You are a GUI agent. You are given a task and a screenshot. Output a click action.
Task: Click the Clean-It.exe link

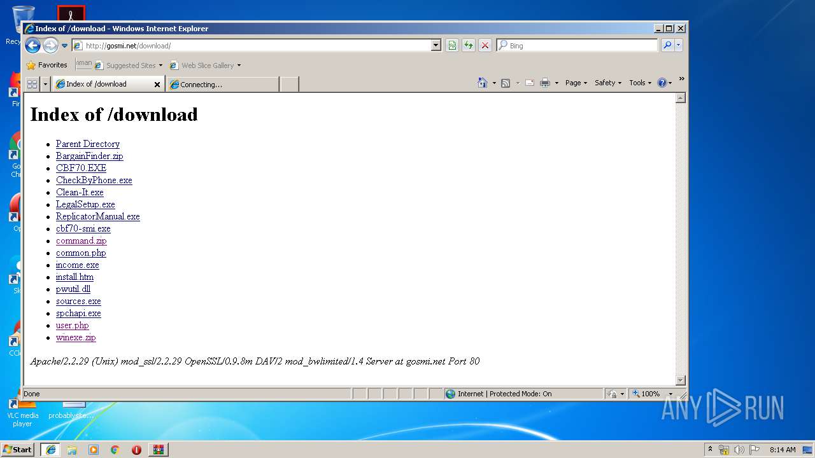(80, 192)
